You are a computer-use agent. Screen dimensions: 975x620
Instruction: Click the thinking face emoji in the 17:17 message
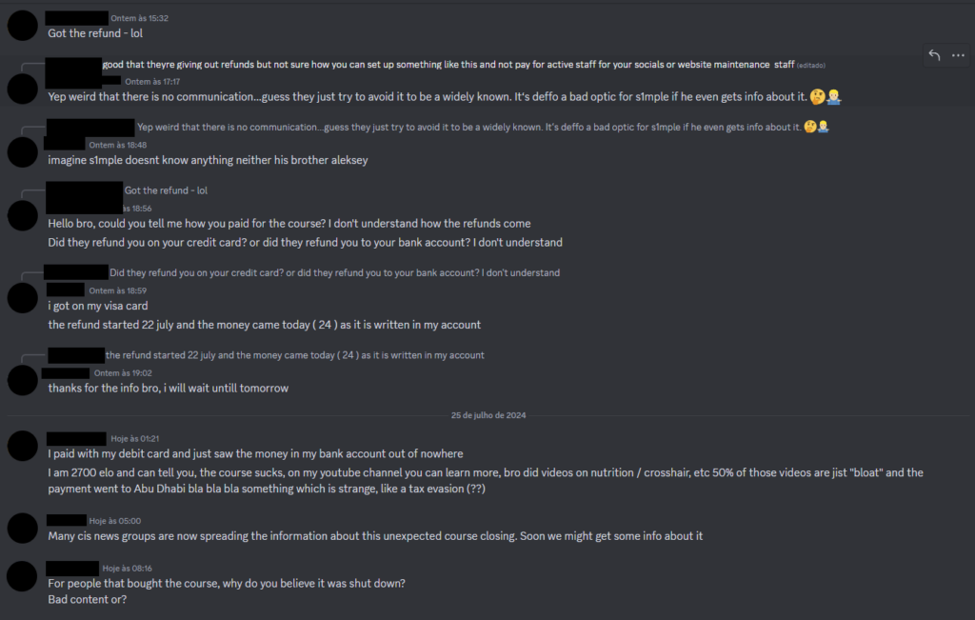(x=818, y=96)
